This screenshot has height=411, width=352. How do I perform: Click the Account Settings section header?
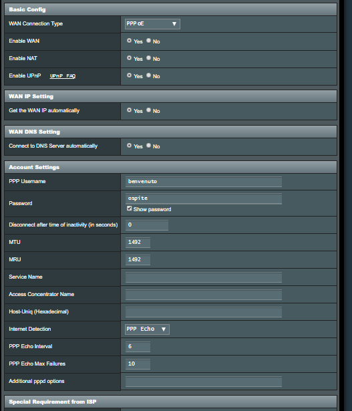pos(170,167)
